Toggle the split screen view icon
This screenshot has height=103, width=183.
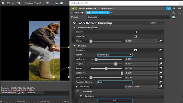click(x=18, y=3)
